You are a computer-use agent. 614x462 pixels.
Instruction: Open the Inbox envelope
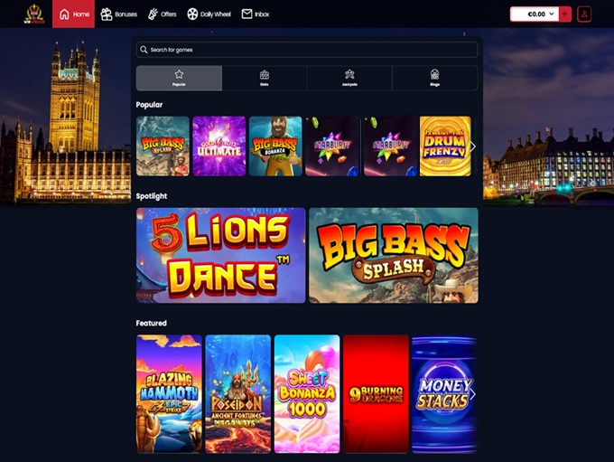pos(256,14)
